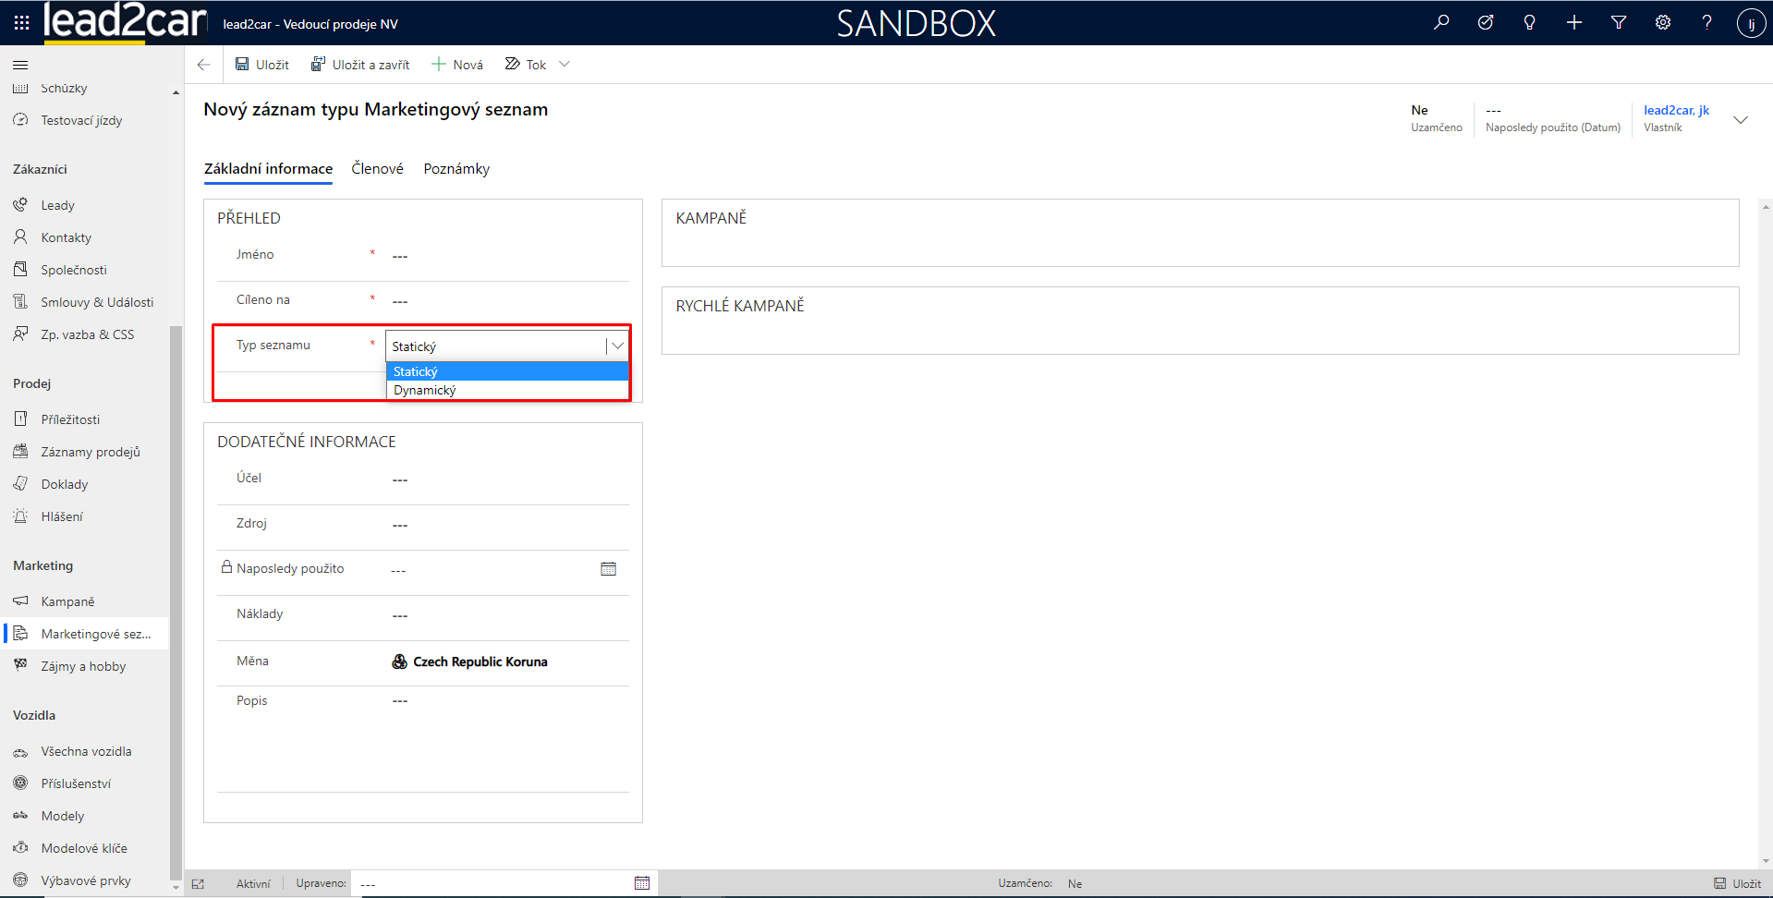Collapse the hamburger navigation menu
The height and width of the screenshot is (898, 1773).
pyautogui.click(x=20, y=65)
